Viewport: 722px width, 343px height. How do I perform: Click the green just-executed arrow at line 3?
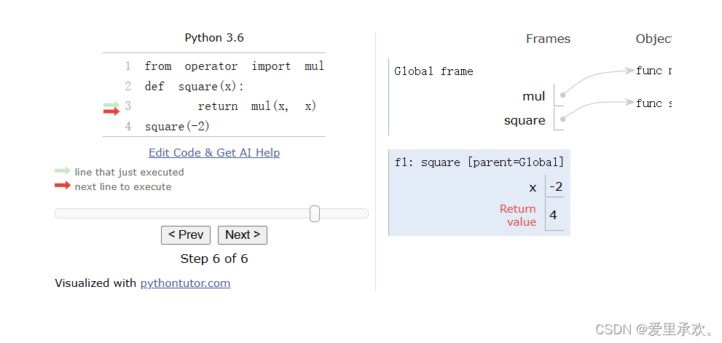click(x=111, y=105)
